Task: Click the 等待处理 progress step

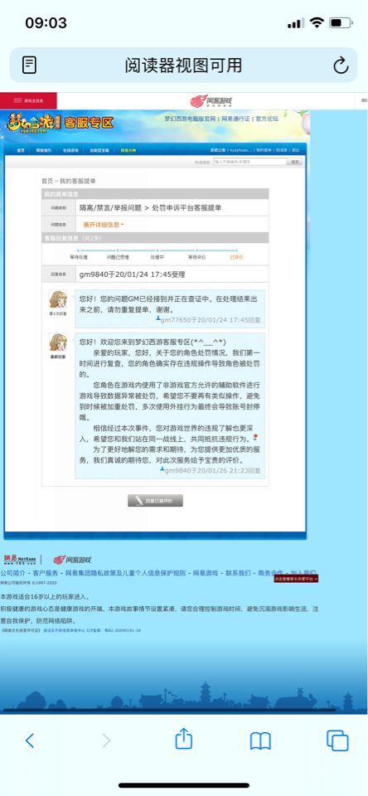Action: pos(78,257)
